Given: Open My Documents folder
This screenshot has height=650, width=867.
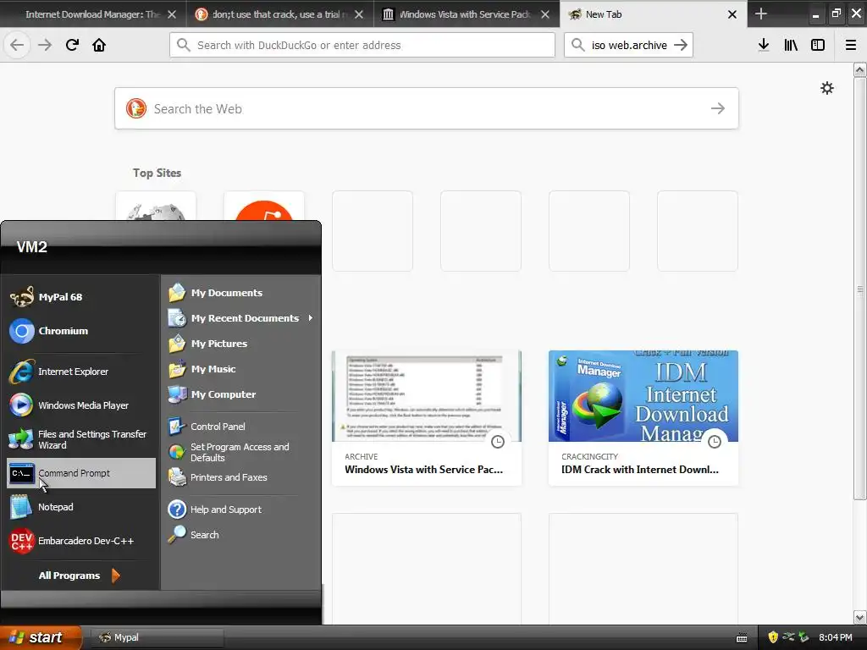Looking at the screenshot, I should tap(240, 292).
